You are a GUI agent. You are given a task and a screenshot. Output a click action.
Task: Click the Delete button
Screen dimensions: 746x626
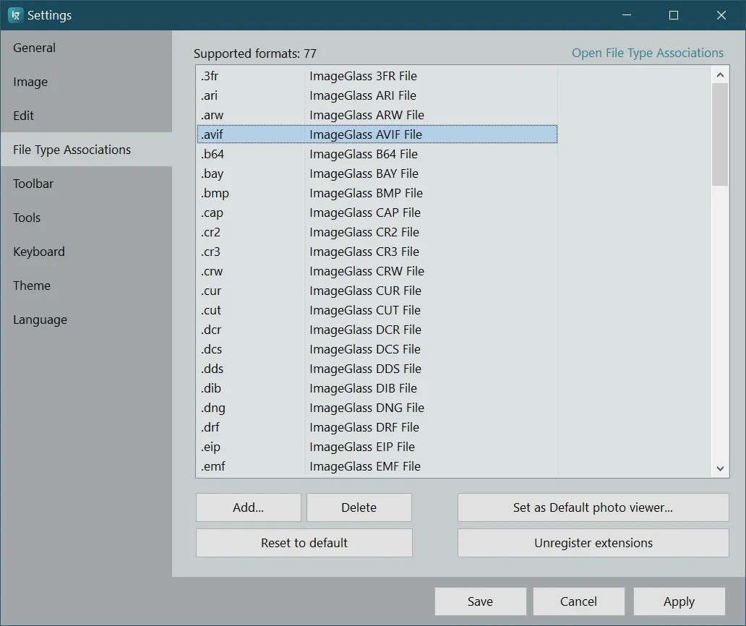pos(359,507)
